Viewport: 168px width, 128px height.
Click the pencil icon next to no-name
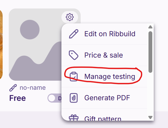[x=13, y=88]
